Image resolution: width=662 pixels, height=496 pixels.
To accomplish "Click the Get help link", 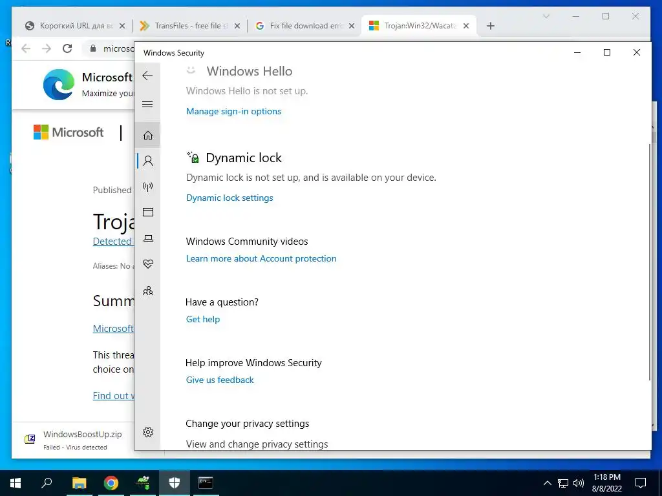I will click(203, 319).
